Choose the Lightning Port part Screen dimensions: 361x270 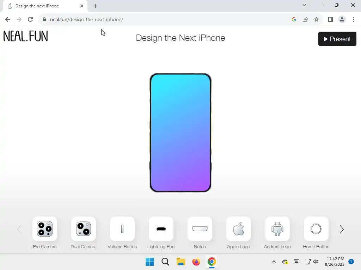point(161,229)
